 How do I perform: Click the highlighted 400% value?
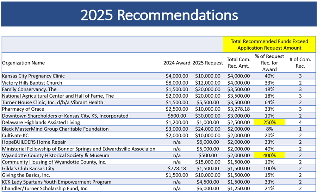(x=269, y=155)
